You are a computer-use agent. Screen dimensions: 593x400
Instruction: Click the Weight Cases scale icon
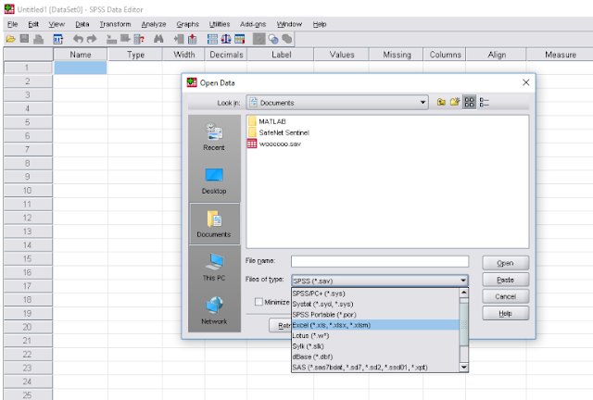tap(226, 39)
